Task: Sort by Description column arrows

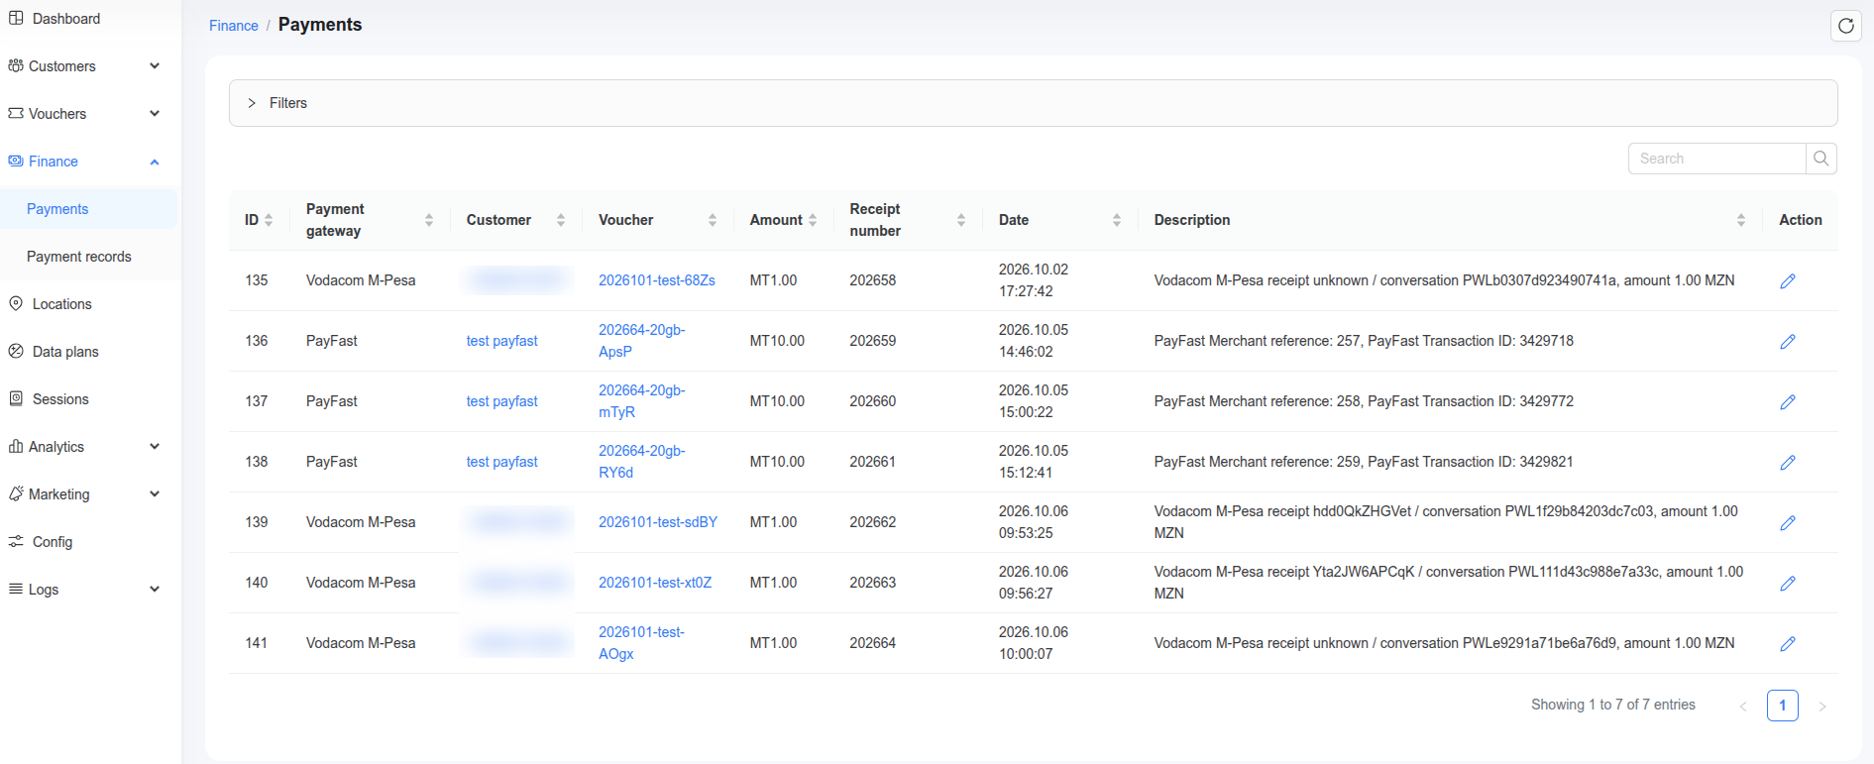Action: (x=1741, y=220)
